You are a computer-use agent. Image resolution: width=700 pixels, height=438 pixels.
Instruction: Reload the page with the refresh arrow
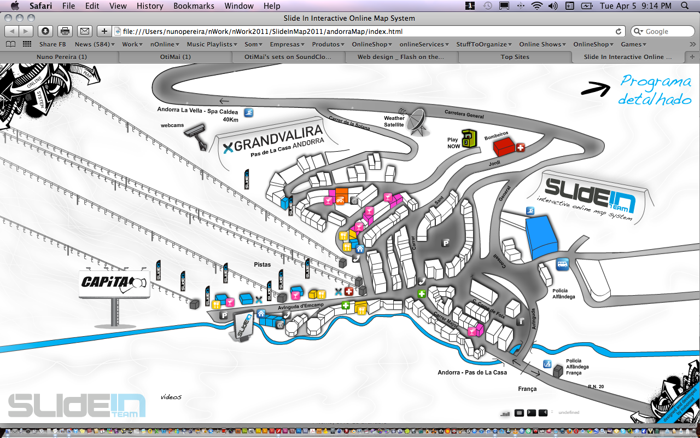pos(619,32)
